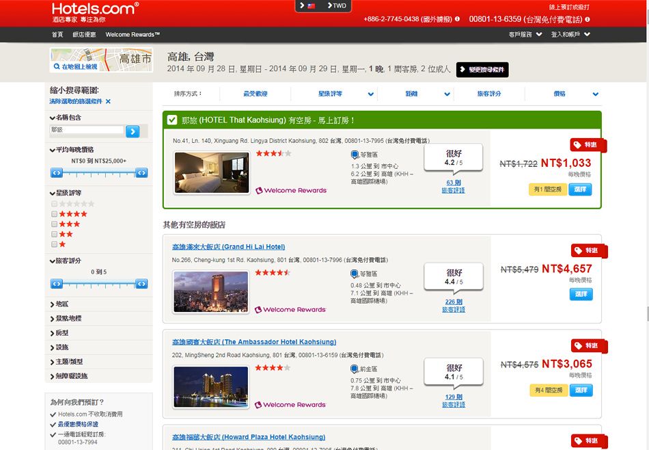The height and width of the screenshot is (450, 649).
Task: Open the hotel deals menu item
Action: pyautogui.click(x=84, y=34)
